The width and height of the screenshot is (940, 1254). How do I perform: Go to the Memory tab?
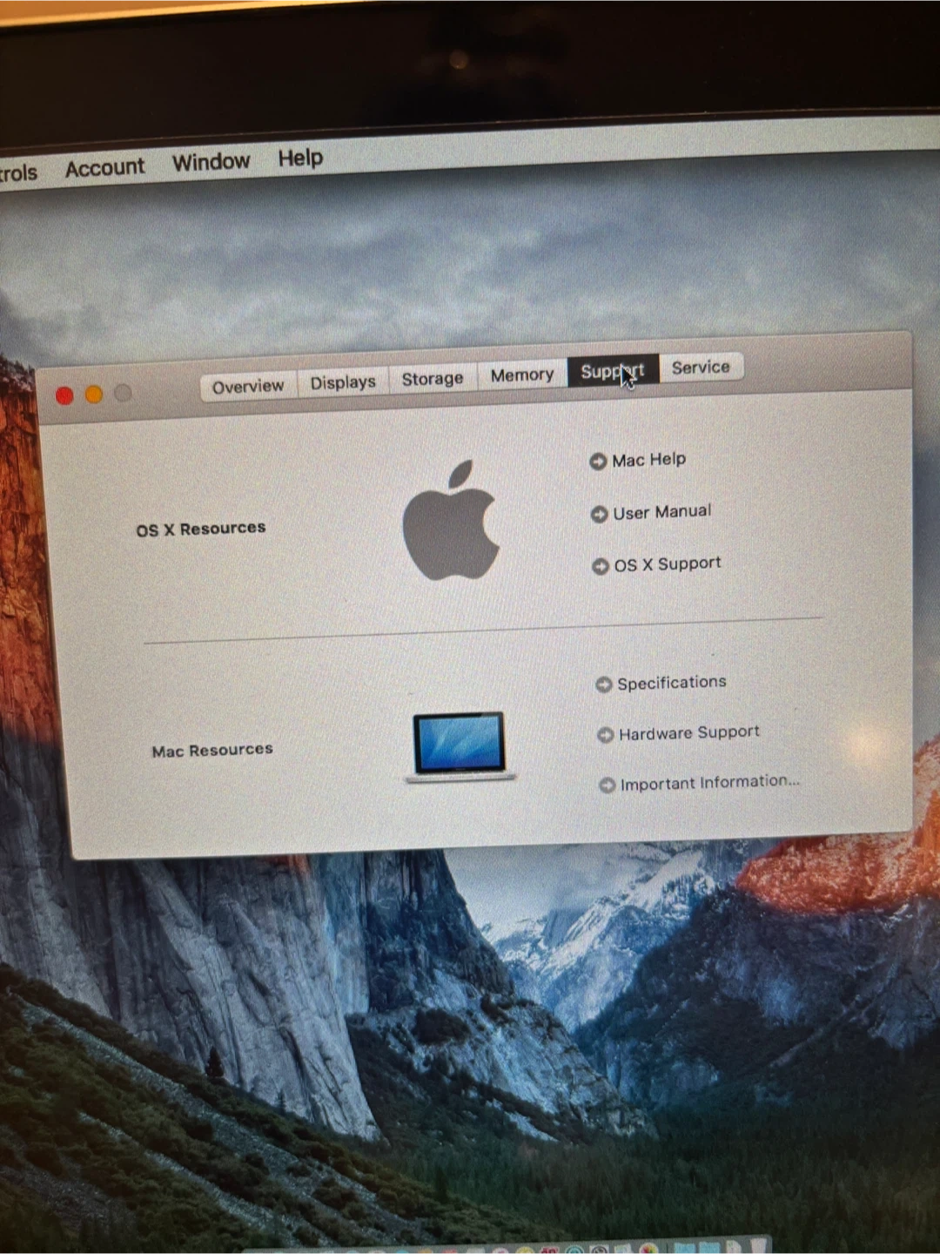tap(522, 375)
